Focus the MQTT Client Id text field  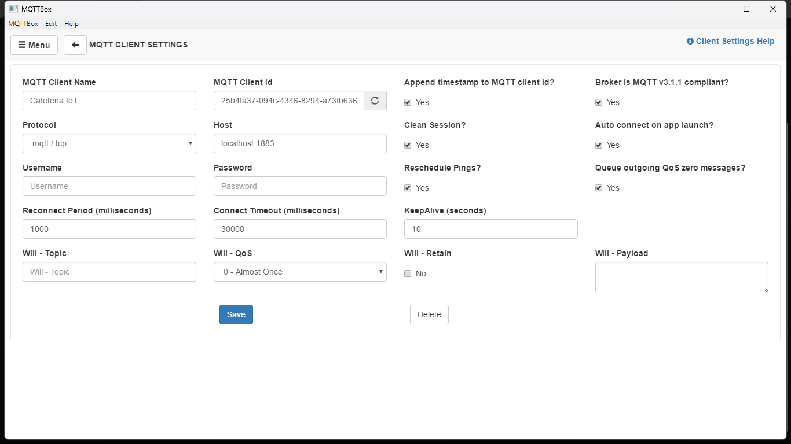point(288,101)
